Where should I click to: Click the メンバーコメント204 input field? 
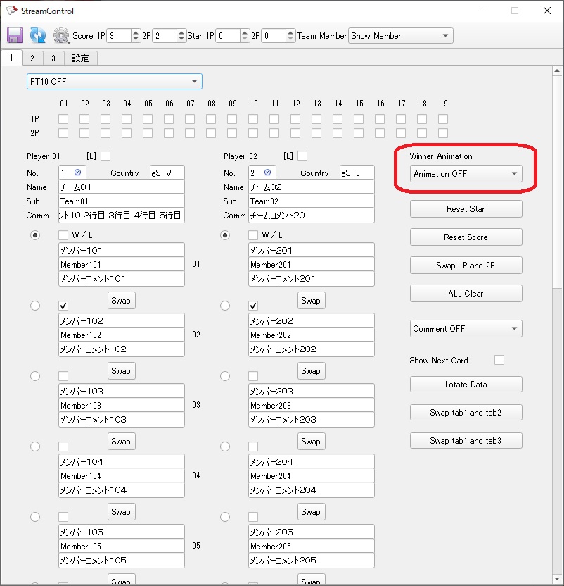tap(312, 490)
